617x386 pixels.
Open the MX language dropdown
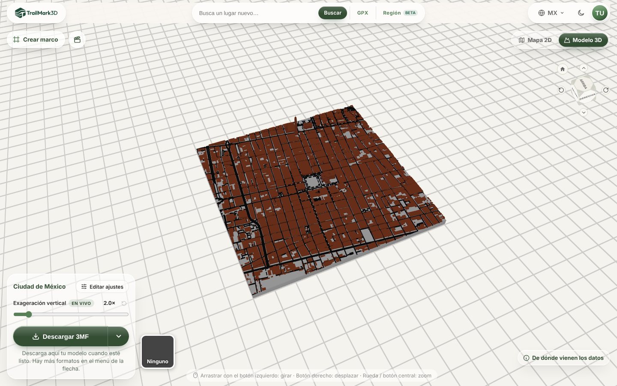[551, 13]
